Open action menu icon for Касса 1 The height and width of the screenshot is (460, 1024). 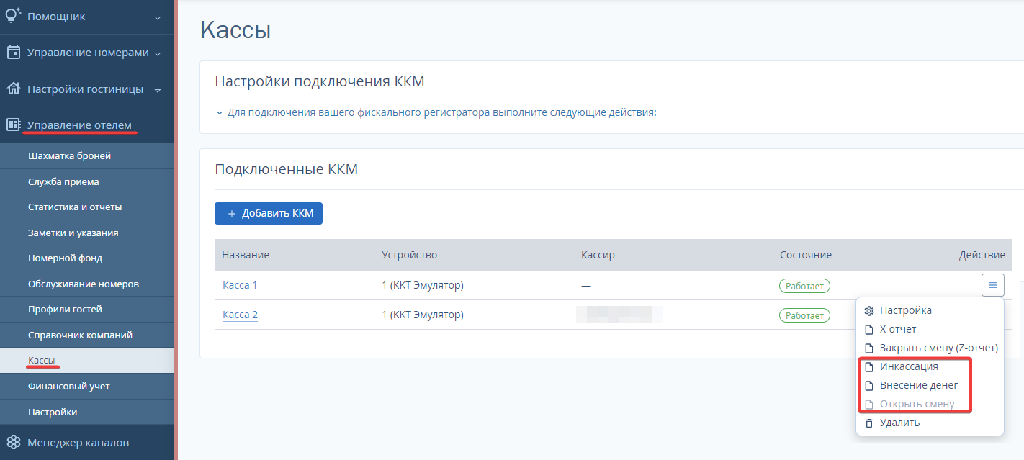992,285
